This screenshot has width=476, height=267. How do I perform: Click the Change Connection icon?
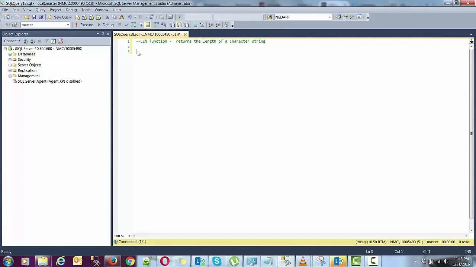click(x=14, y=25)
